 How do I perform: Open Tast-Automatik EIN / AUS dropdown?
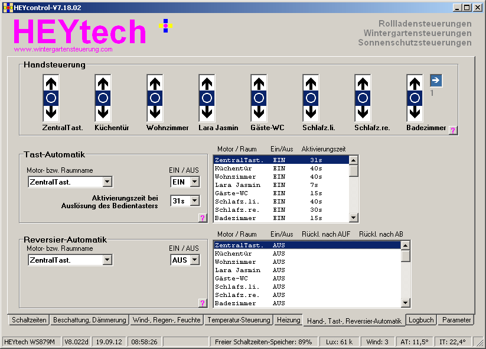click(195, 182)
